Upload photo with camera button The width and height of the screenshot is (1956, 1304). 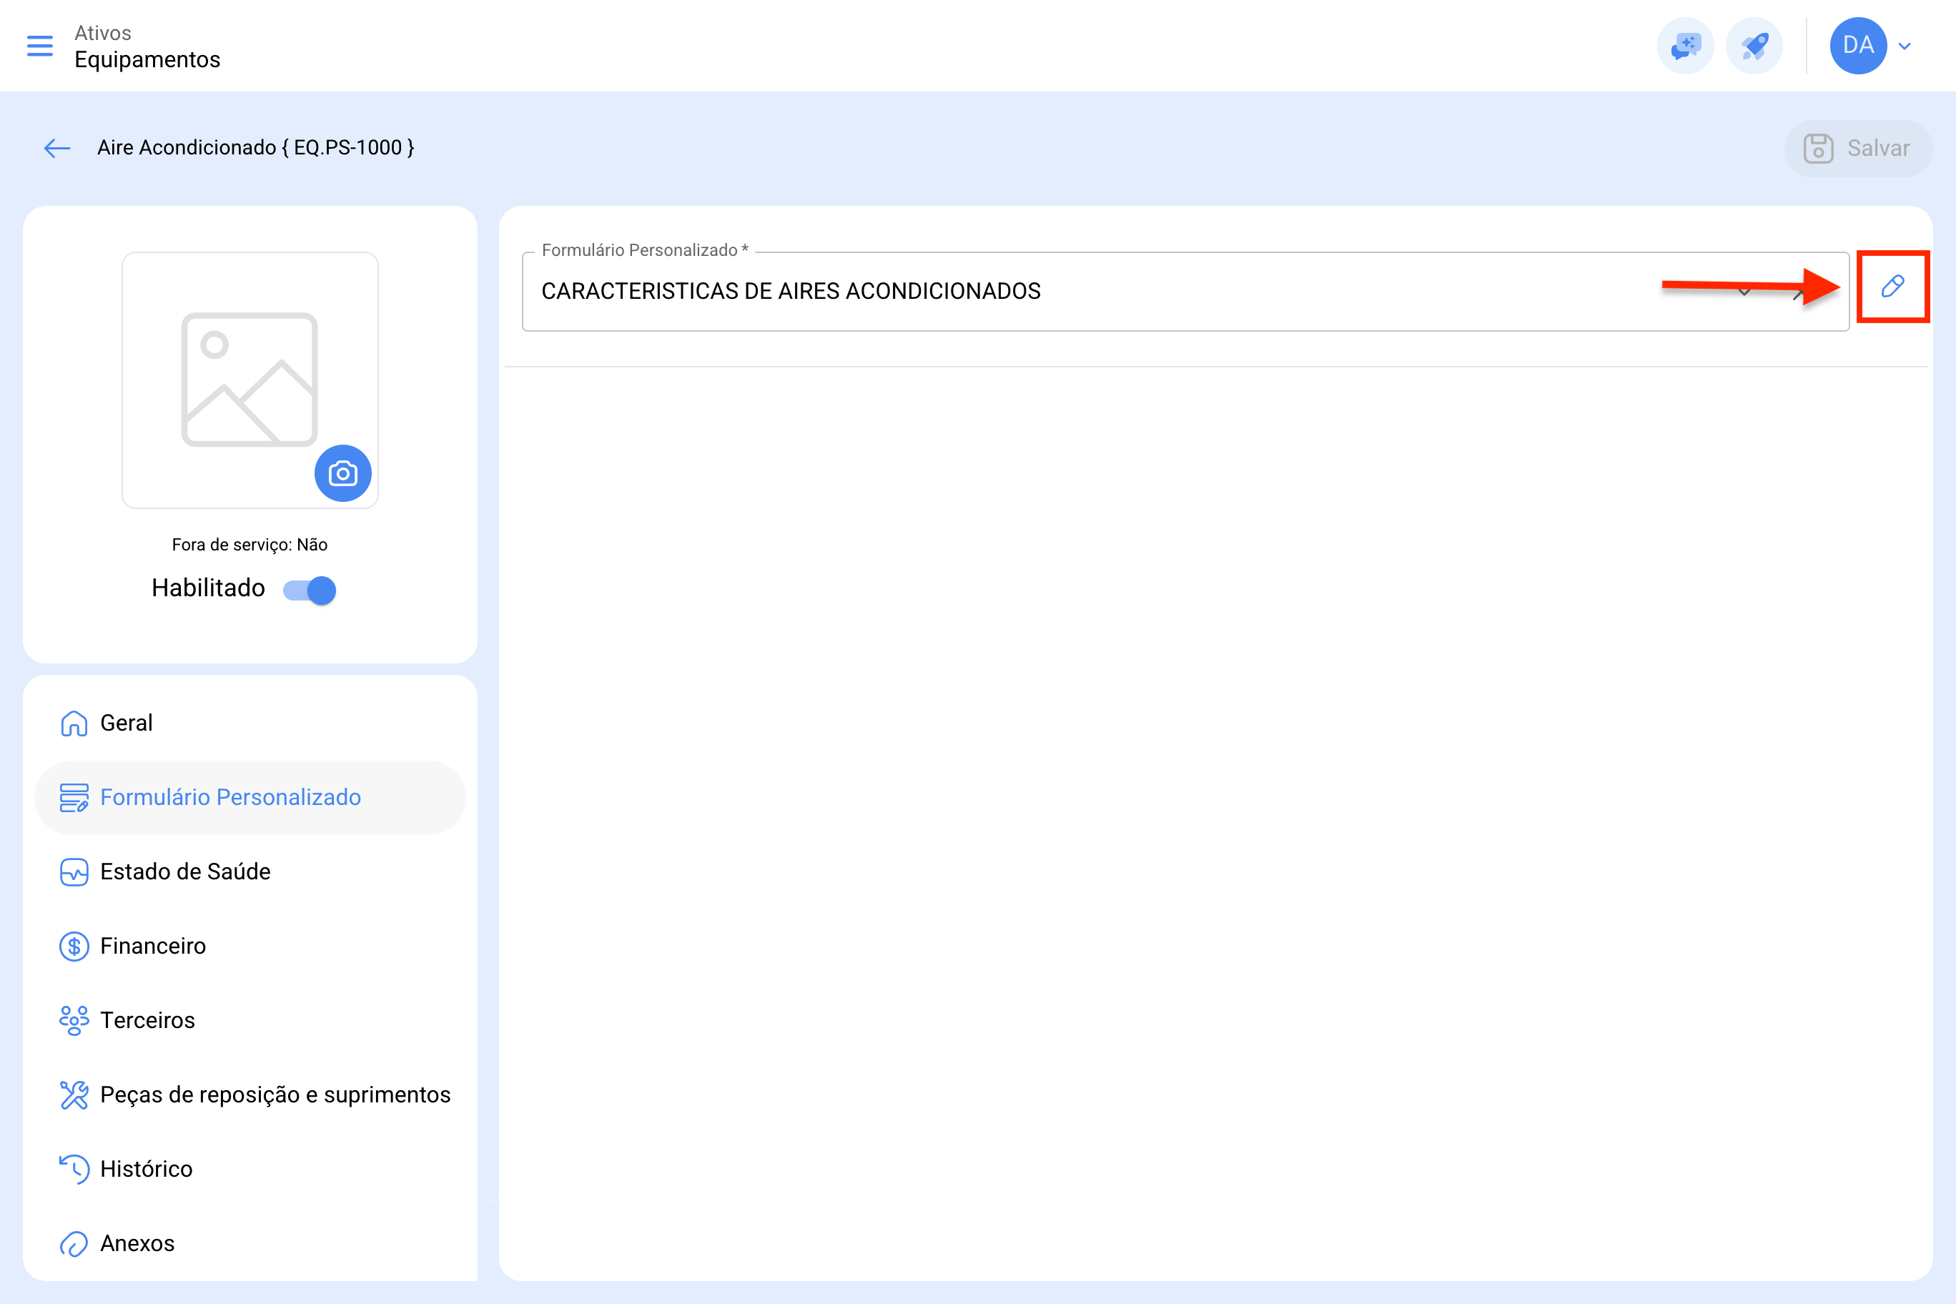click(x=342, y=473)
